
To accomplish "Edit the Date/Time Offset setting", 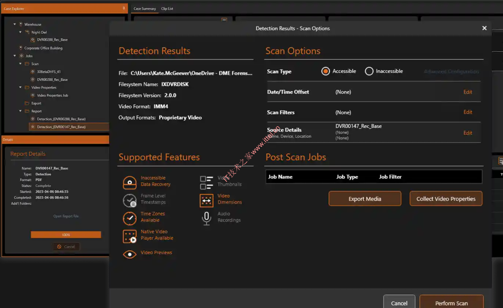I will [467, 92].
